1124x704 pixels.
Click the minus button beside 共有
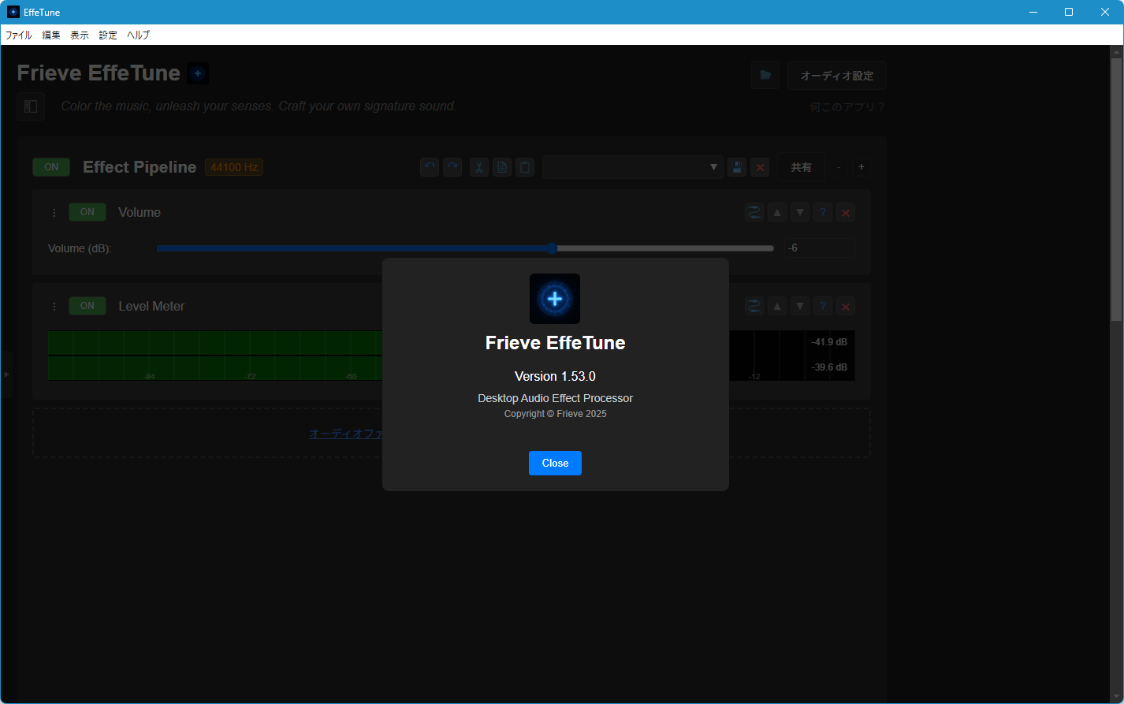tap(839, 167)
